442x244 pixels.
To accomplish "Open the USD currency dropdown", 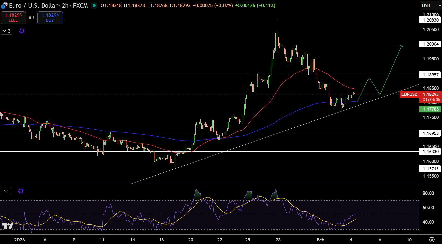I will [x=431, y=5].
